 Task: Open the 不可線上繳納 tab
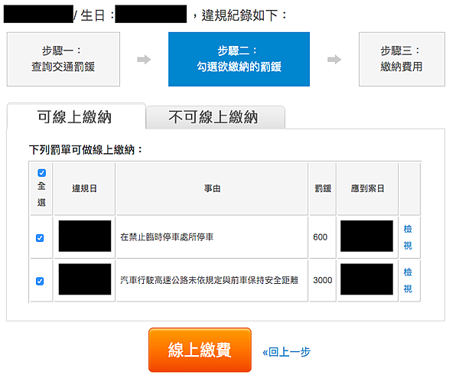213,117
